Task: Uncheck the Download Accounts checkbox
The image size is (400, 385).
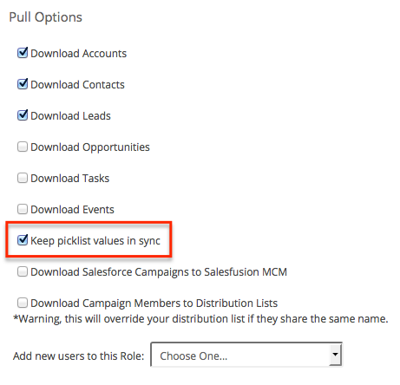Action: 23,53
